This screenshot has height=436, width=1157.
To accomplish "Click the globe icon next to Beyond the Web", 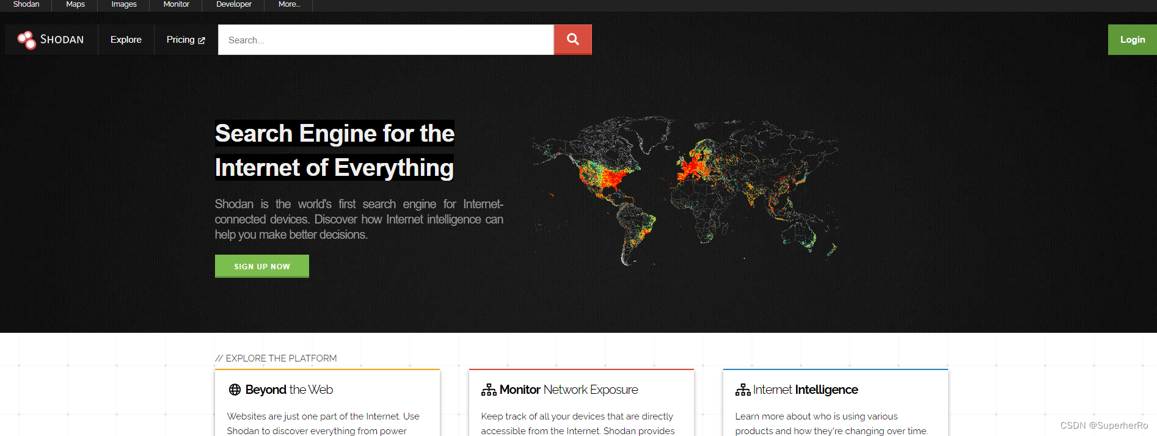I will pyautogui.click(x=235, y=390).
